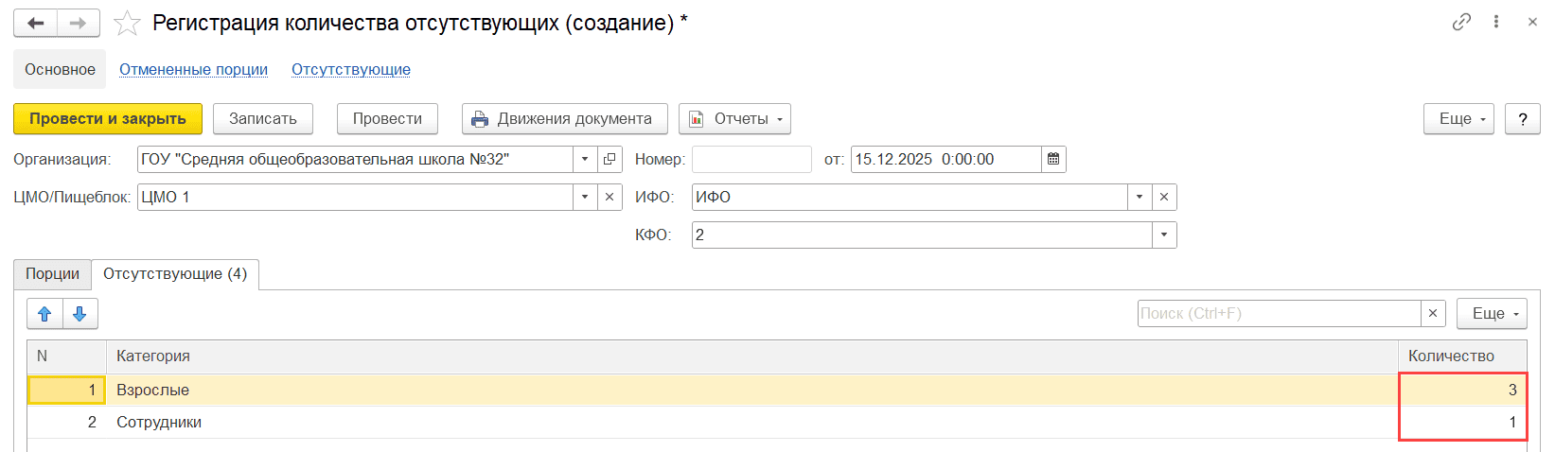Click the forward navigation arrow
This screenshot has height=452, width=1555.
click(x=79, y=24)
